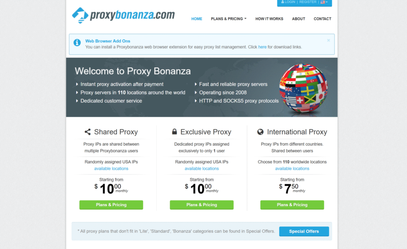Click the Exclusive Proxy padlock icon
This screenshot has height=249, width=407.
(174, 132)
